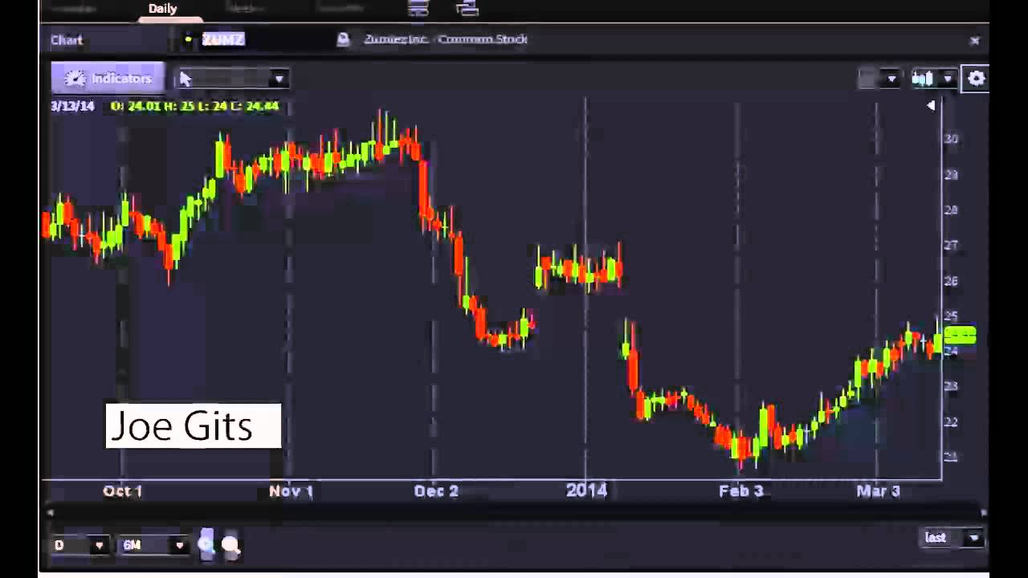
Task: Click the "Oct 1" date axis label
Action: 122,490
